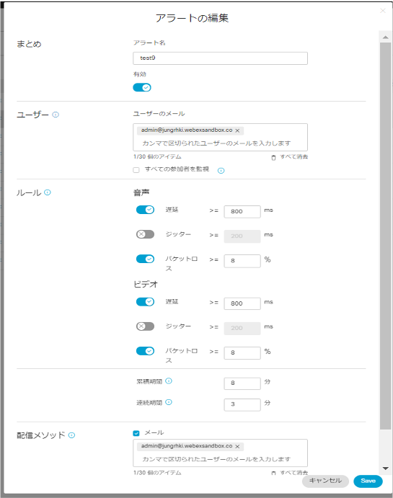Viewport: 393px width, 498px height.
Task: Click the アラート名 field containing test9
Action: tap(220, 58)
